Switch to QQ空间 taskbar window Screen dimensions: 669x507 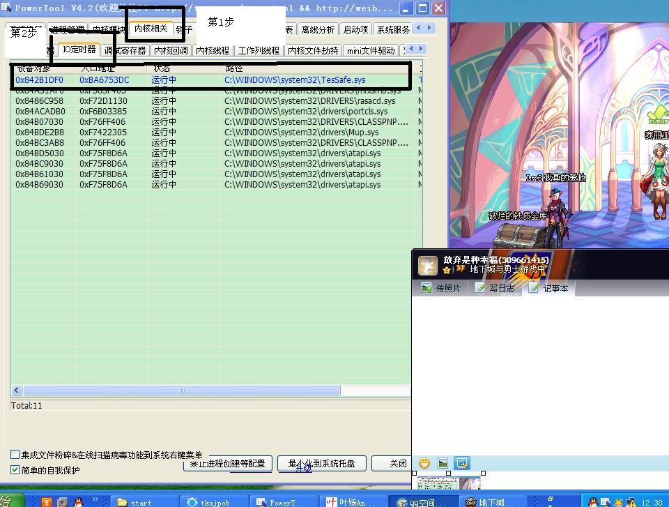tap(424, 502)
